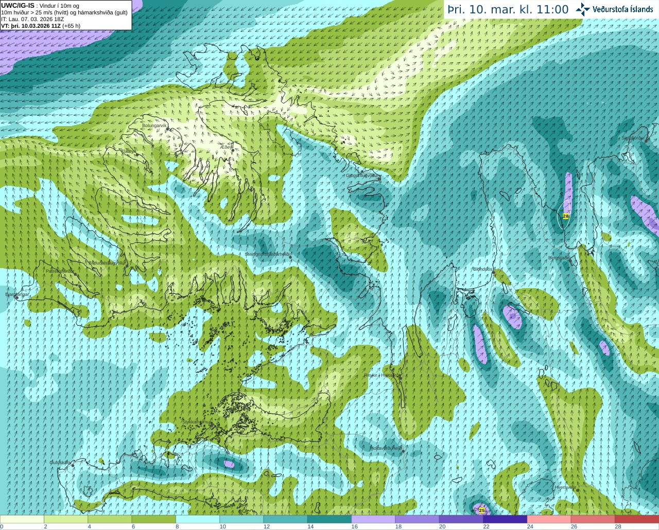Select the 0–2 m/s legend color
Viewport: 659px width, 530px height.
pyautogui.click(x=22, y=519)
